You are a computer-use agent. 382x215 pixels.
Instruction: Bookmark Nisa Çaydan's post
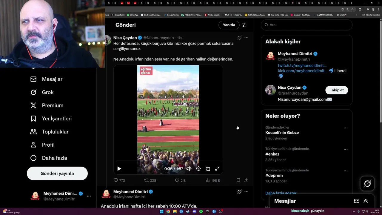(x=238, y=180)
